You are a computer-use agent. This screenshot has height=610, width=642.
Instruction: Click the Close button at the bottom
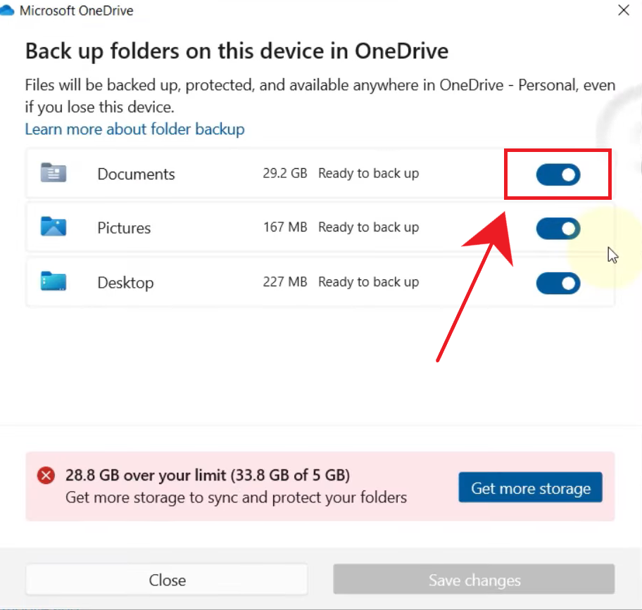pos(167,580)
